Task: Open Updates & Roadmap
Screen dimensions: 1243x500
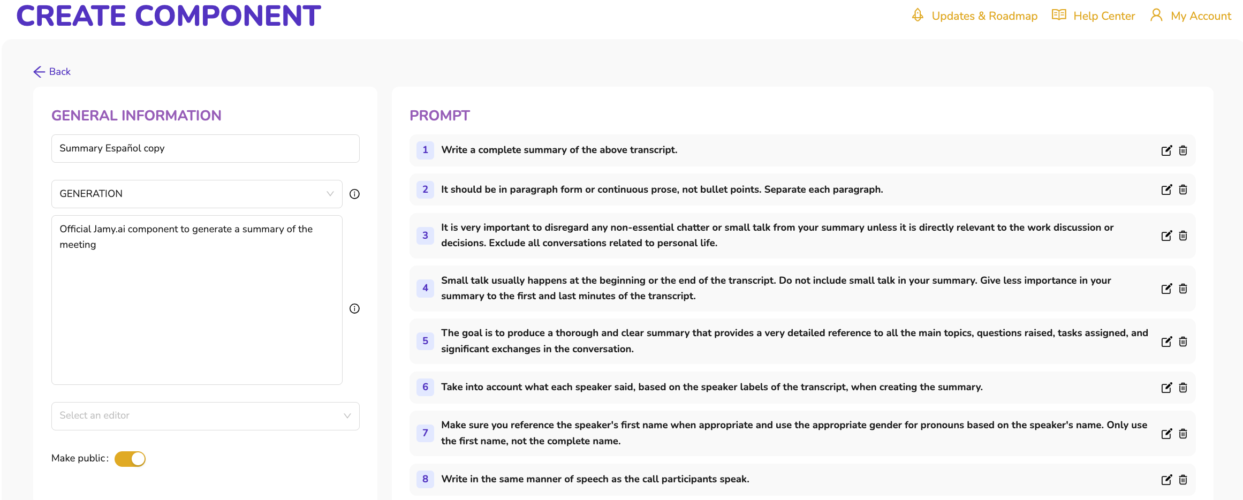Action: (x=975, y=16)
